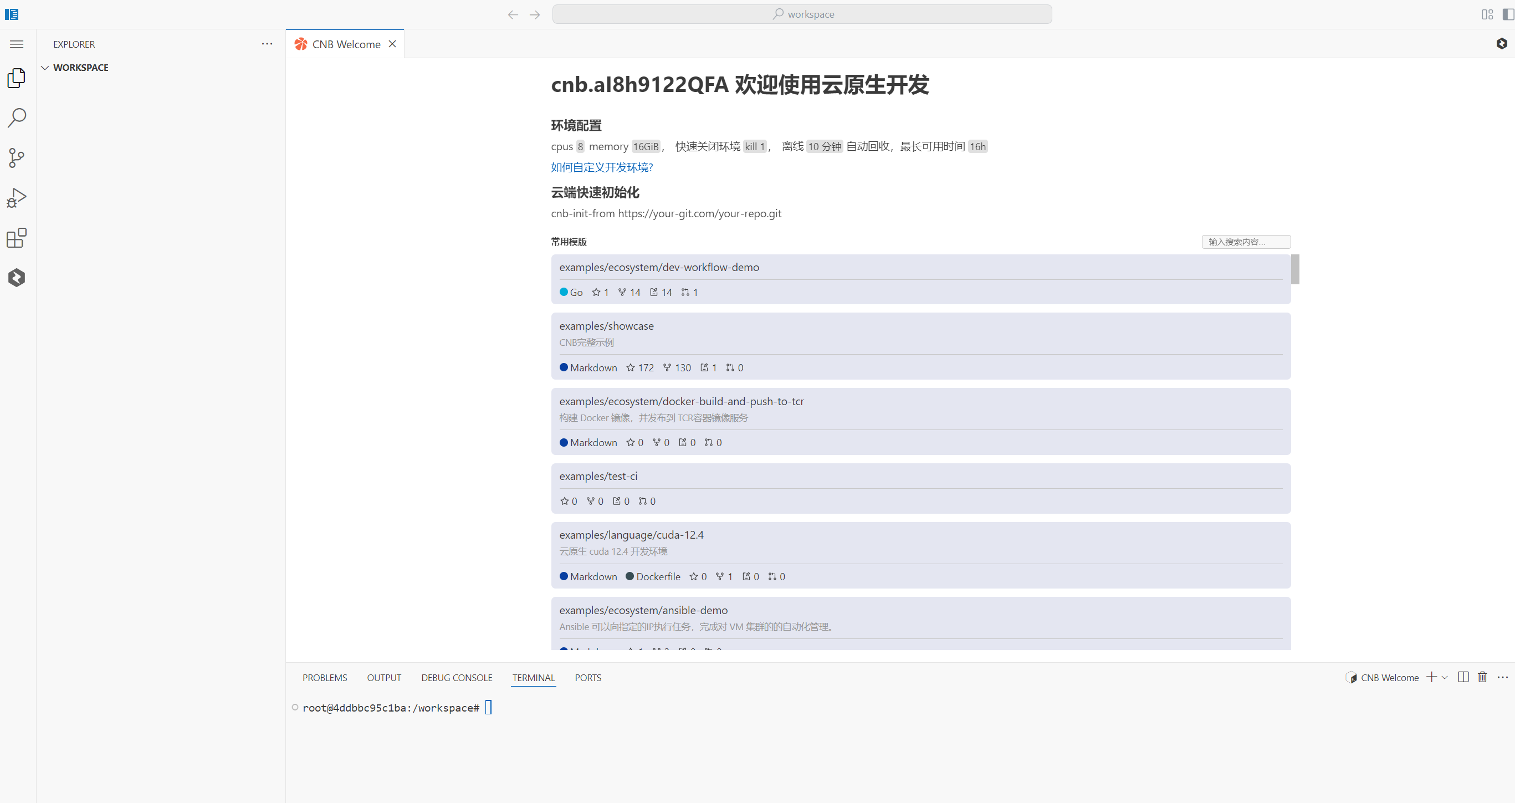
Task: Open the examples/showcase template
Action: coord(606,326)
